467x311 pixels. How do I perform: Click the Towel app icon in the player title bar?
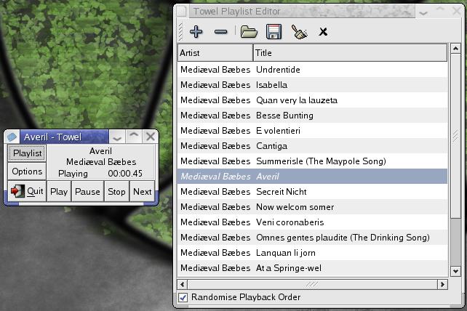click(x=12, y=137)
